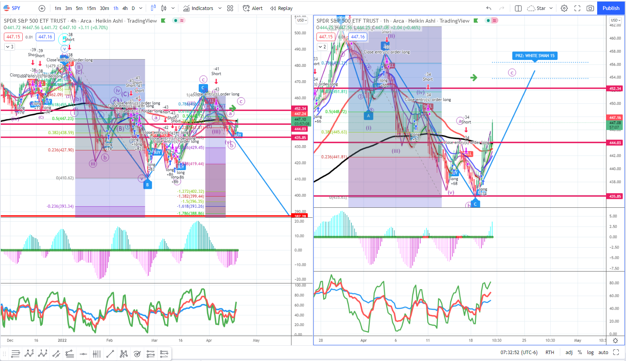Take a chart snapshot with camera icon
Viewport: 626px width, 361px height.
pos(590,8)
